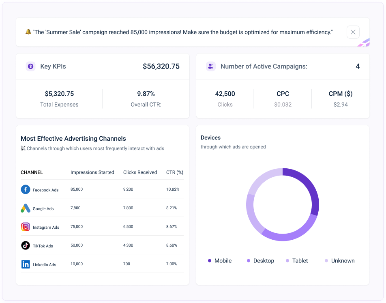This screenshot has width=386, height=303.
Task: Click the LinkedIn Ads logo icon
Action: (x=26, y=264)
